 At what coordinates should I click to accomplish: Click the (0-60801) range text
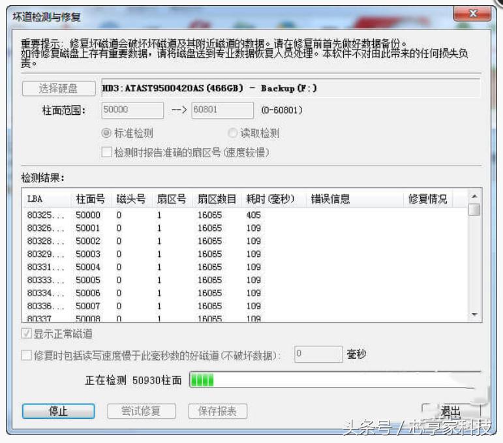(x=282, y=110)
